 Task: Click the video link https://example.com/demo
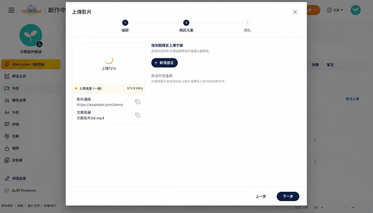(100, 105)
